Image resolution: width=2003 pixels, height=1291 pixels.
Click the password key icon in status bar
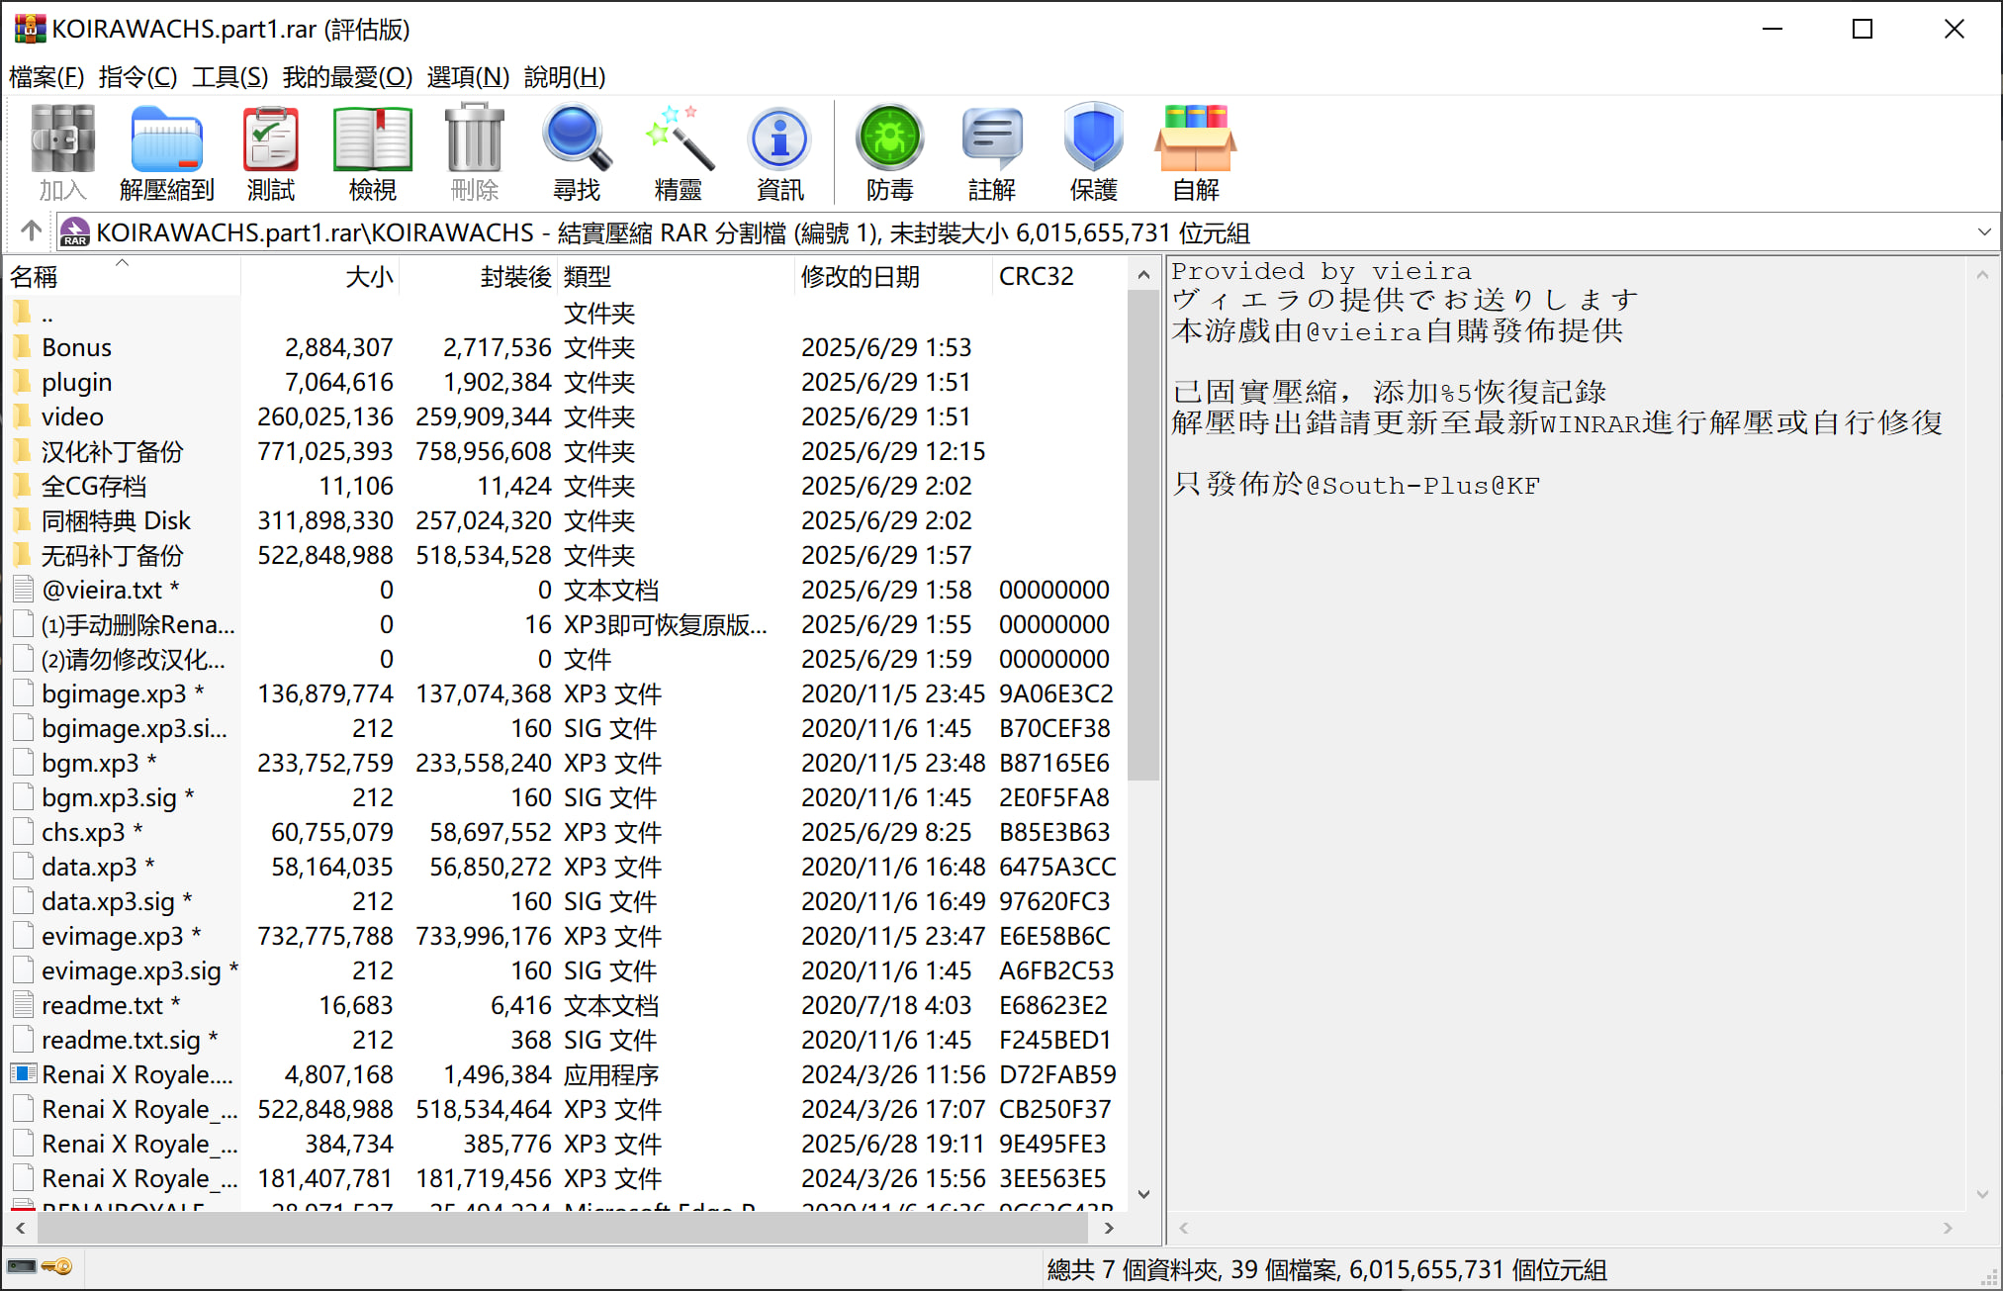pyautogui.click(x=57, y=1267)
